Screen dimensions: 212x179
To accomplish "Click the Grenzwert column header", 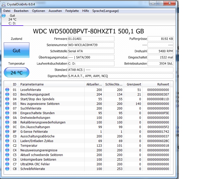I will click(x=133, y=84).
